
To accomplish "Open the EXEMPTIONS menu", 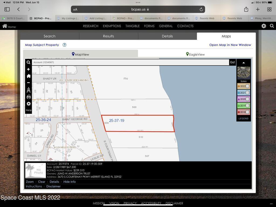I will pyautogui.click(x=112, y=26).
